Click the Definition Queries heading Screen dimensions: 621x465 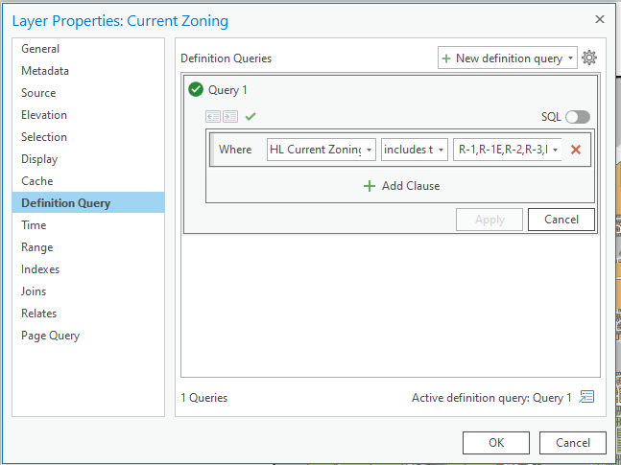[x=227, y=58]
